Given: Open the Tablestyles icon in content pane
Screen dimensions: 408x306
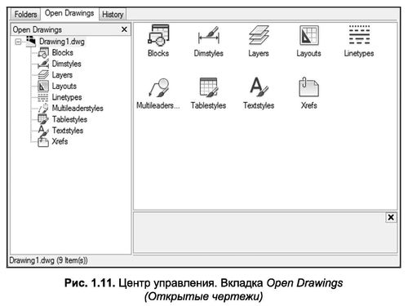Looking at the screenshot, I should pos(209,87).
